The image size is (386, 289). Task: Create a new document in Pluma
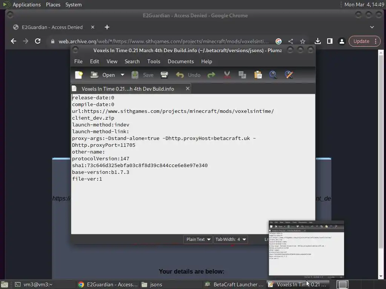79,75
